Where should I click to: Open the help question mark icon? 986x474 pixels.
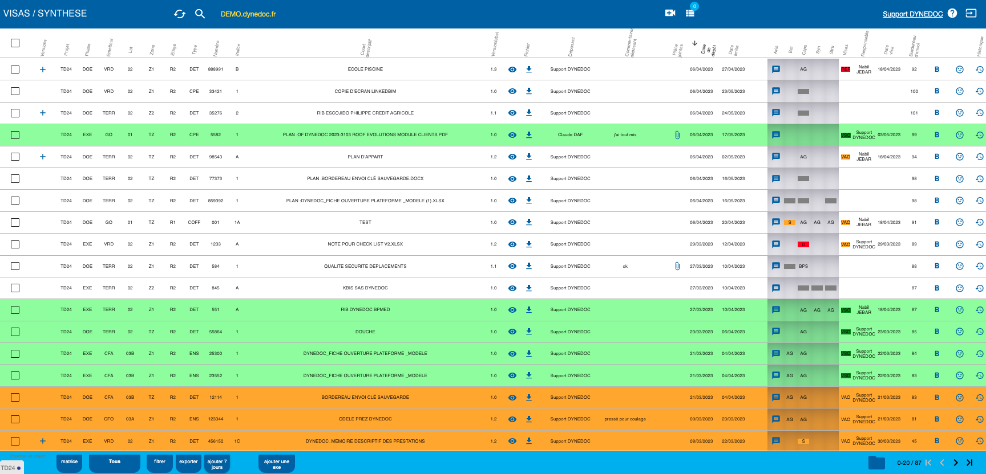tap(952, 13)
